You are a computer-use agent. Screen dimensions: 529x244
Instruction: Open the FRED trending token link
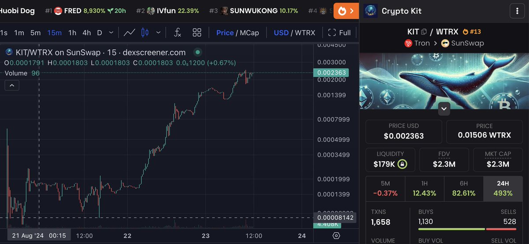click(85, 11)
